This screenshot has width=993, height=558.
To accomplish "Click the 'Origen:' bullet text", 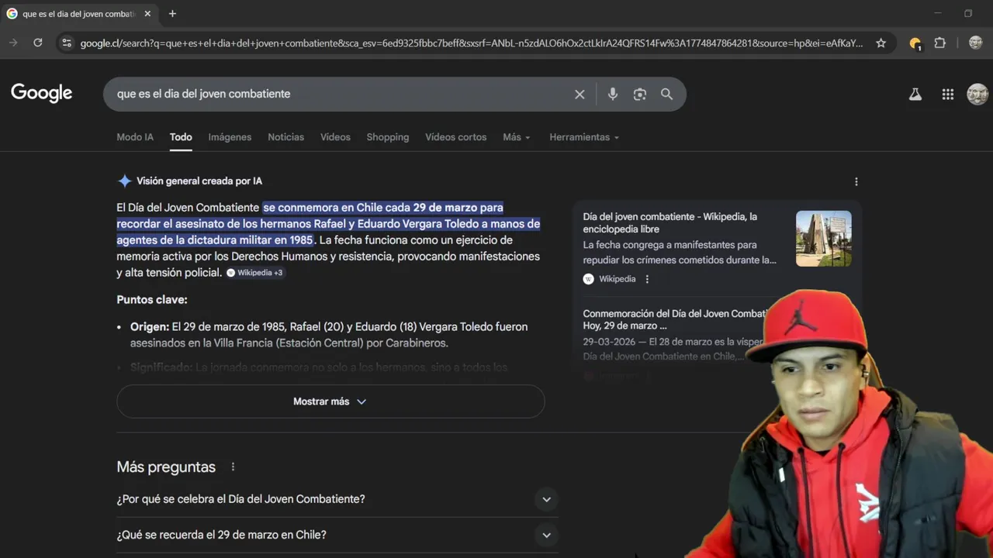I will pos(150,326).
